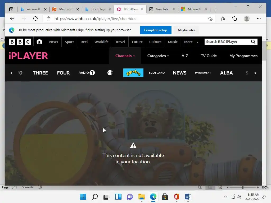Select the CBBC channel logo
The width and height of the screenshot is (271, 203).
pos(110,73)
